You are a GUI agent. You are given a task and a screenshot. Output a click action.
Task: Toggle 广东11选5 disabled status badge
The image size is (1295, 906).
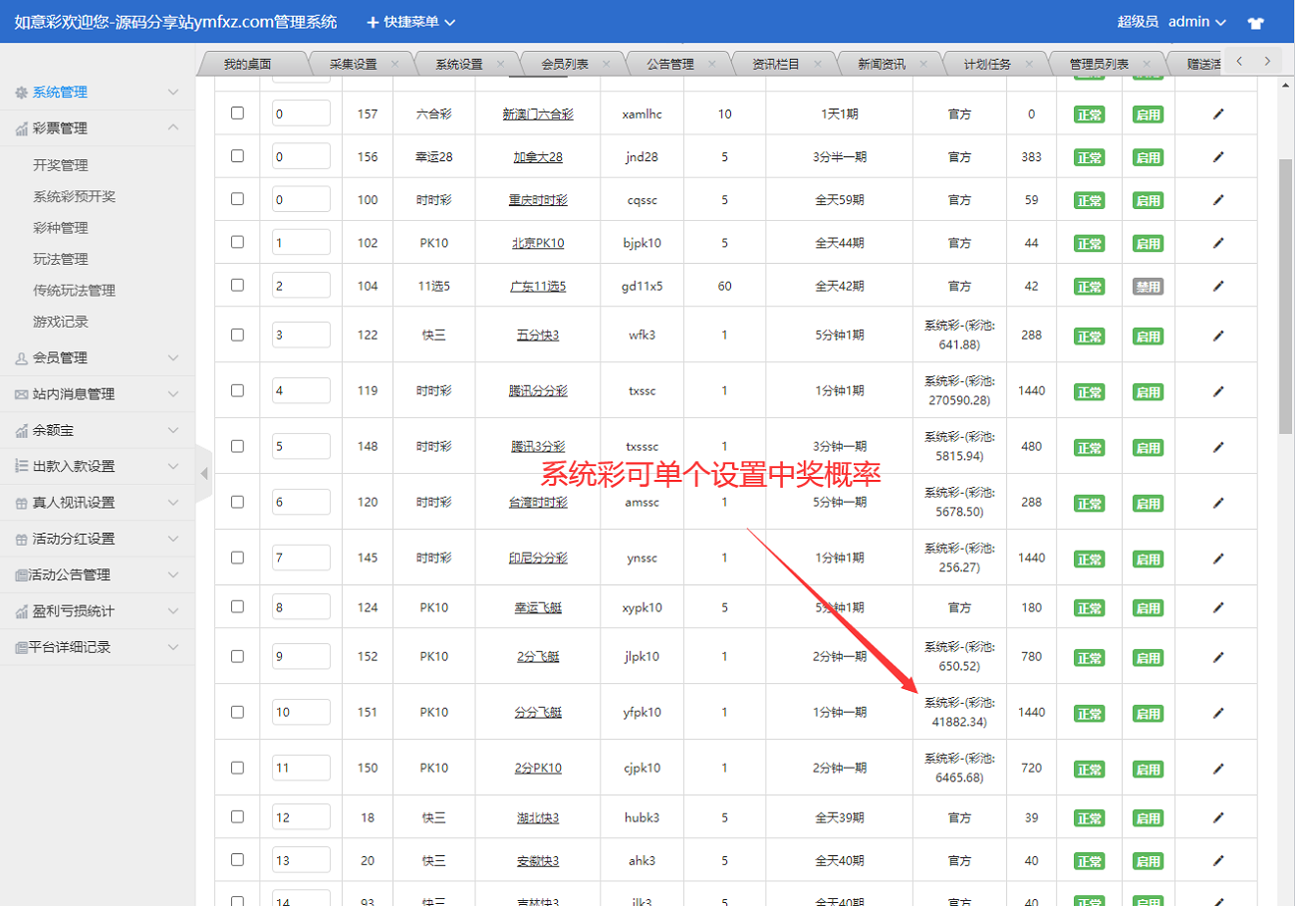point(1148,287)
